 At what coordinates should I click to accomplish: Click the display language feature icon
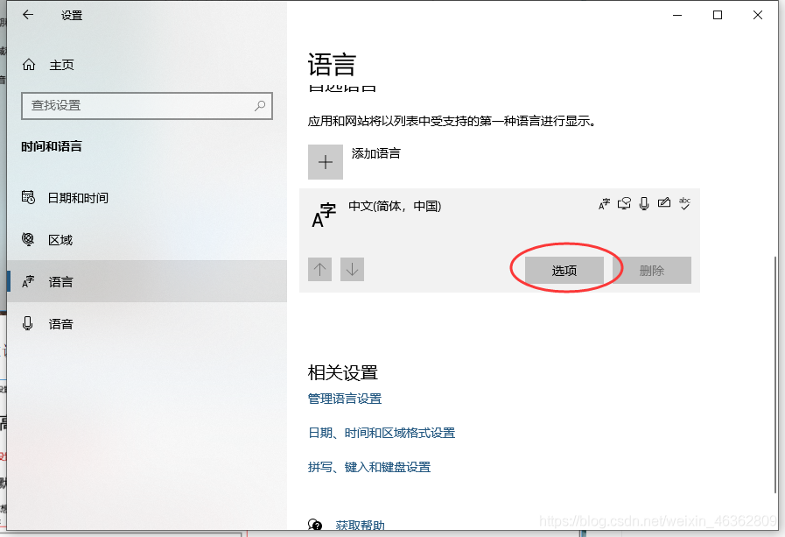click(604, 203)
